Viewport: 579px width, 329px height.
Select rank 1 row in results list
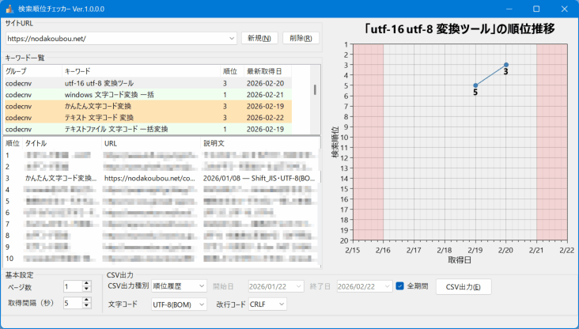pyautogui.click(x=161, y=156)
